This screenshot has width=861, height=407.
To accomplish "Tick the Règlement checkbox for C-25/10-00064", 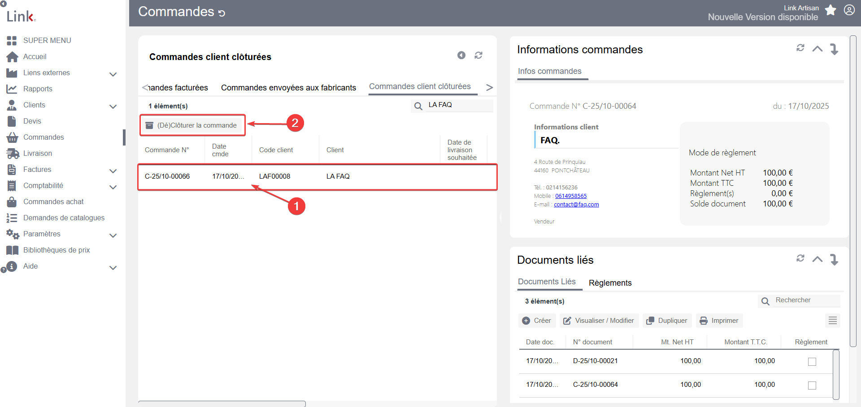I will coord(812,385).
